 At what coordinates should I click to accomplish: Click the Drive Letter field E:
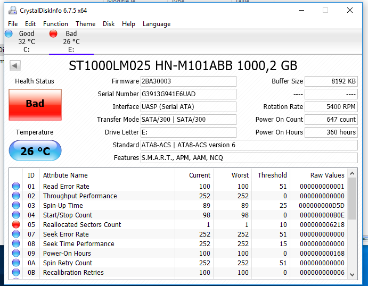click(x=188, y=132)
